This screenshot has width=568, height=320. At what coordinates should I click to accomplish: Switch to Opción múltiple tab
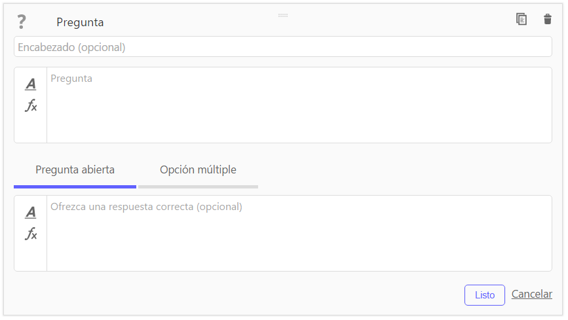tap(198, 169)
